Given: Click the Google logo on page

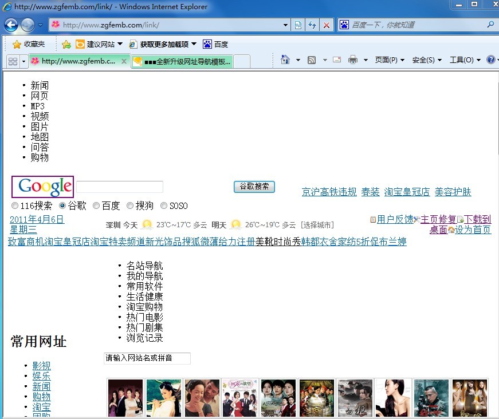Looking at the screenshot, I should coord(42,187).
